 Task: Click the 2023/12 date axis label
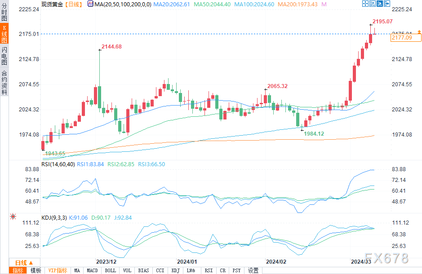[x=107, y=262]
